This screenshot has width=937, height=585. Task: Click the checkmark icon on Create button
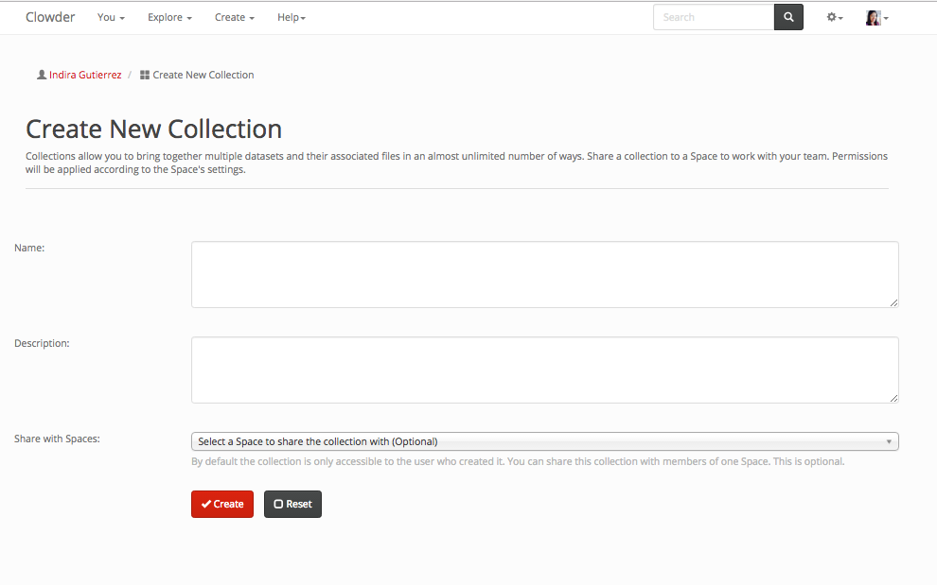point(205,505)
